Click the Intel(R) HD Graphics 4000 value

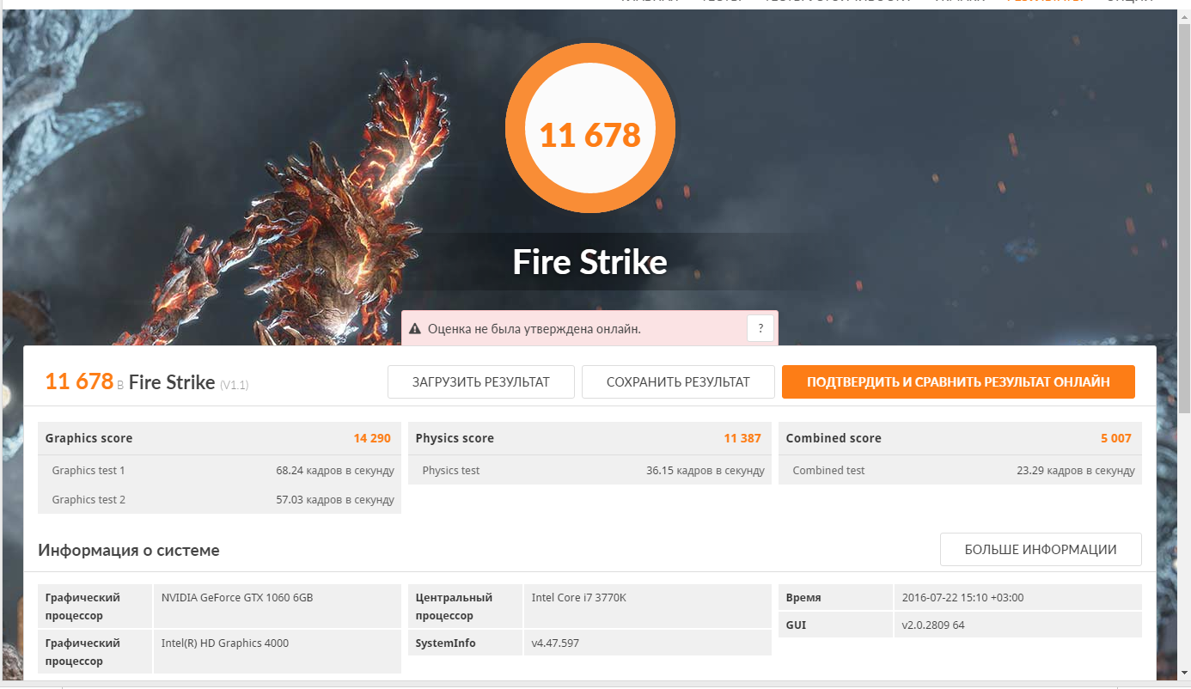pyautogui.click(x=225, y=643)
